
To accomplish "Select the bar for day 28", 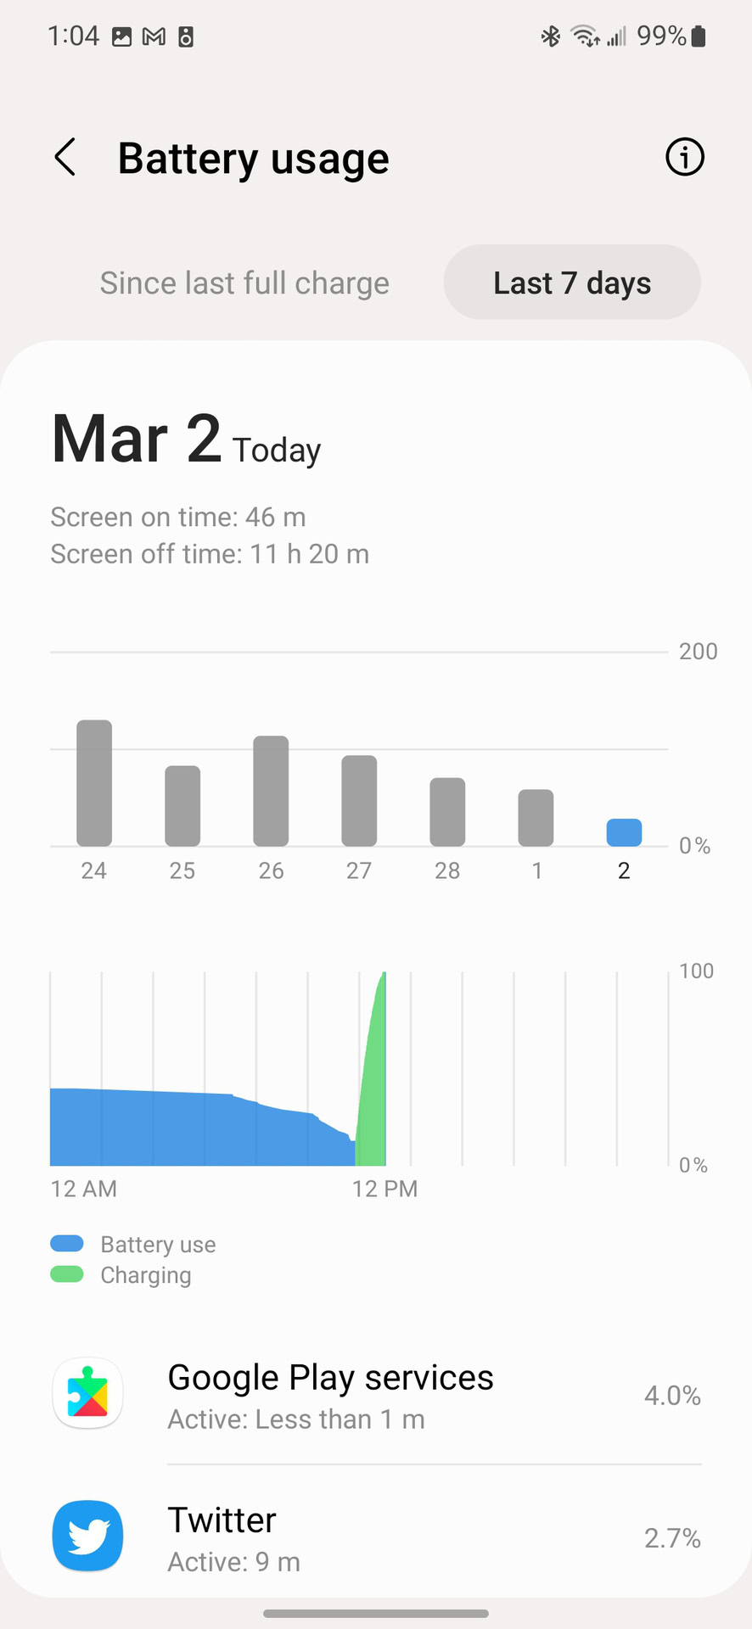I will click(447, 811).
